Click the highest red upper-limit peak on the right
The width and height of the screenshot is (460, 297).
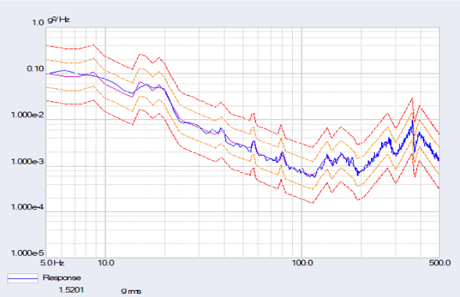pos(412,98)
